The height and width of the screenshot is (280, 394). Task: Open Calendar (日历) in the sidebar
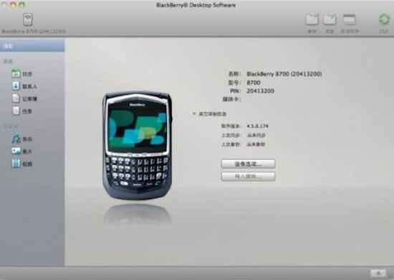tap(22, 74)
